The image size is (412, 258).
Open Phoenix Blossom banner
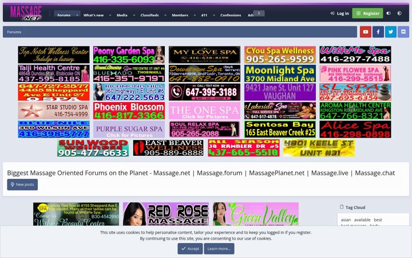(x=129, y=111)
